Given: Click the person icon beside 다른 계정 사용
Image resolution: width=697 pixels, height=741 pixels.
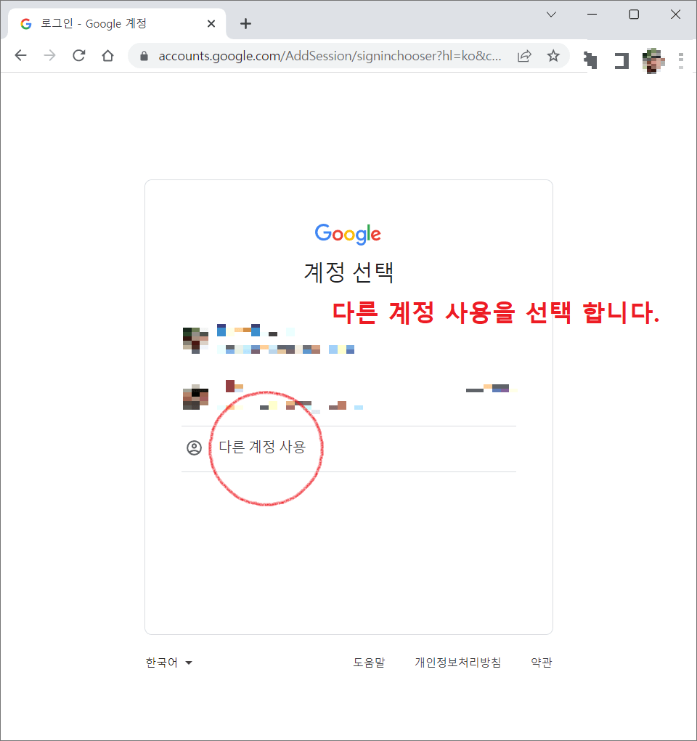Looking at the screenshot, I should point(194,448).
